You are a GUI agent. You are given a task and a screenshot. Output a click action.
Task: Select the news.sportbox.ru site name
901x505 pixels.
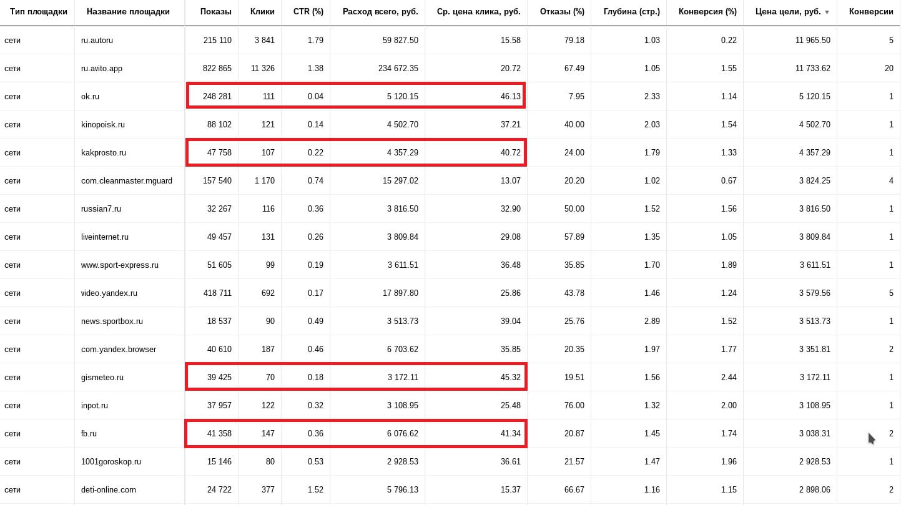click(x=112, y=321)
